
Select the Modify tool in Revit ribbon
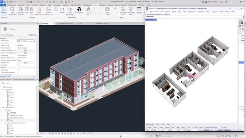point(3,11)
